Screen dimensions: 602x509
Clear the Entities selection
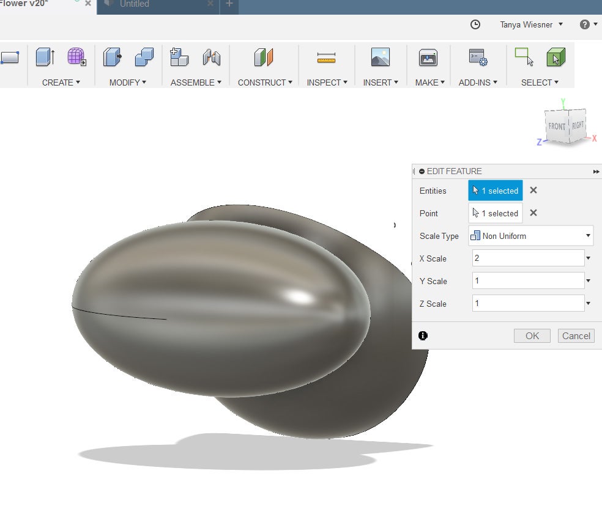[x=533, y=191]
